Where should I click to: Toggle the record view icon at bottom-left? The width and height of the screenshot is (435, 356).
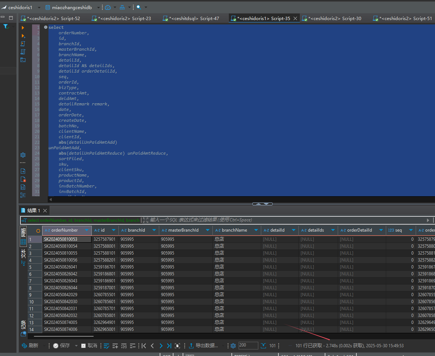23,333
